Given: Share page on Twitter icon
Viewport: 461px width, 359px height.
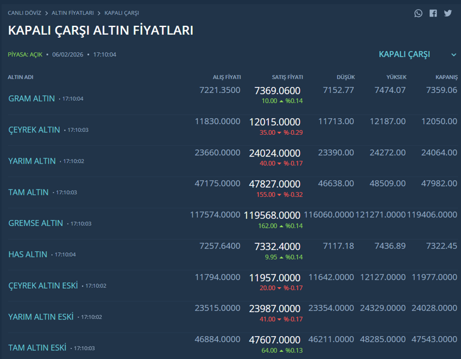Looking at the screenshot, I should click(448, 13).
